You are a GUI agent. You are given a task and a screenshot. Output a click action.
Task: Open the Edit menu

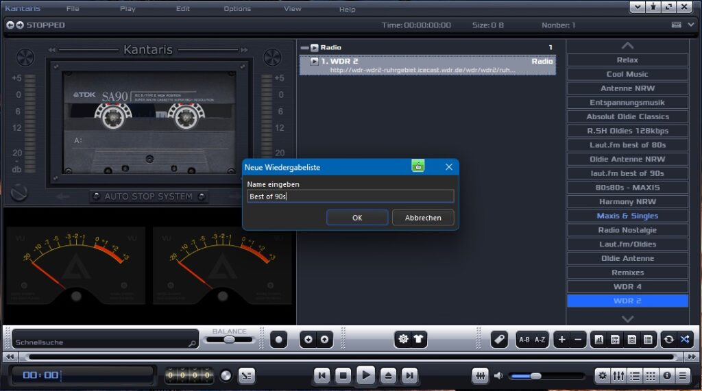click(182, 8)
